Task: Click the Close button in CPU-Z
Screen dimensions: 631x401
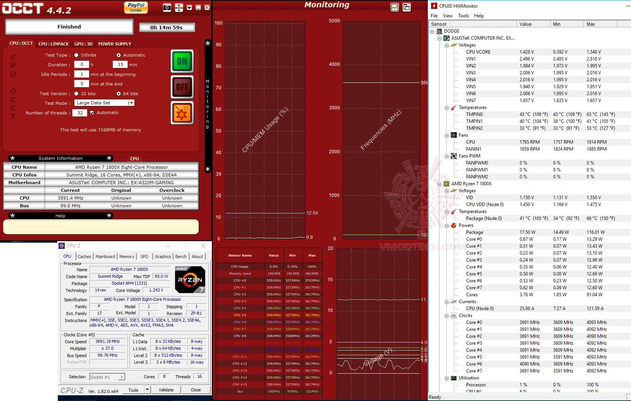Action: click(196, 390)
